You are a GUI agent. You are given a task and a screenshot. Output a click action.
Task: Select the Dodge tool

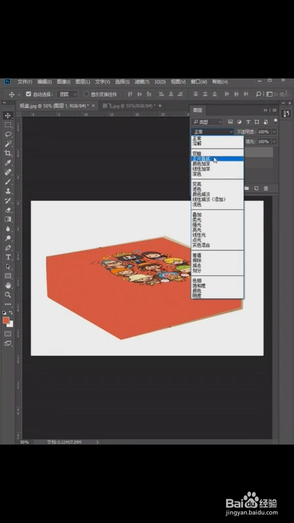tap(8, 238)
